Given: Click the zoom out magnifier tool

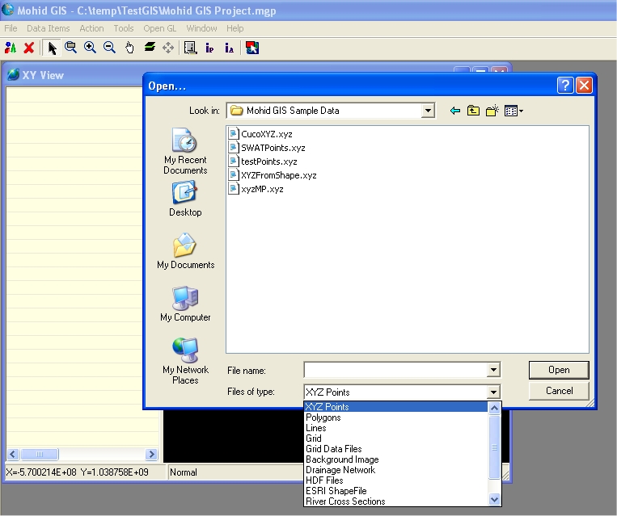Looking at the screenshot, I should point(109,48).
